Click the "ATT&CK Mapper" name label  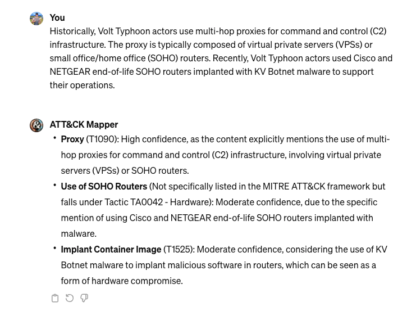pos(84,124)
